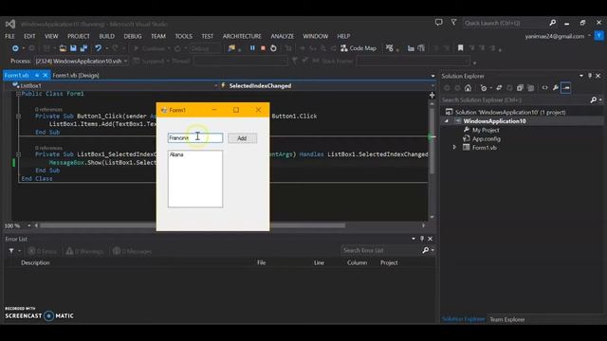Sort Error List by Description column

[35, 262]
